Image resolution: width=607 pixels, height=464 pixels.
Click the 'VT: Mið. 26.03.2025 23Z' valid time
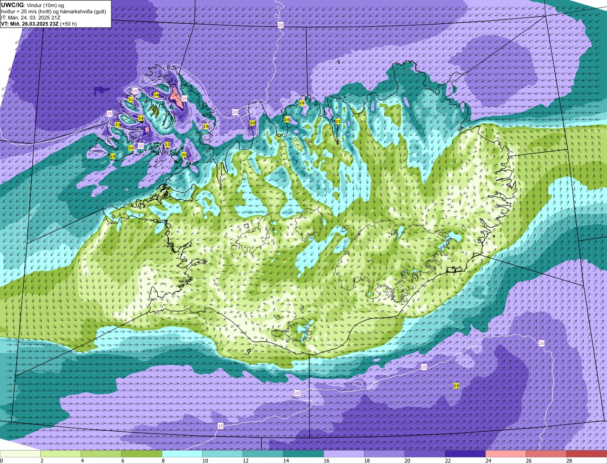pyautogui.click(x=30, y=24)
